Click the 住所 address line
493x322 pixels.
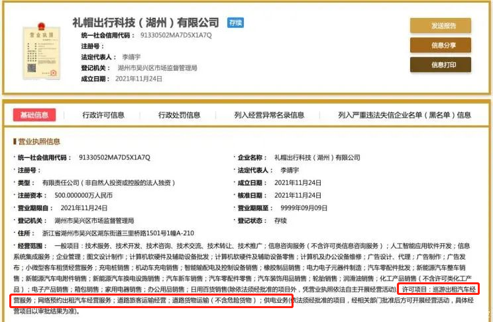[115, 233]
